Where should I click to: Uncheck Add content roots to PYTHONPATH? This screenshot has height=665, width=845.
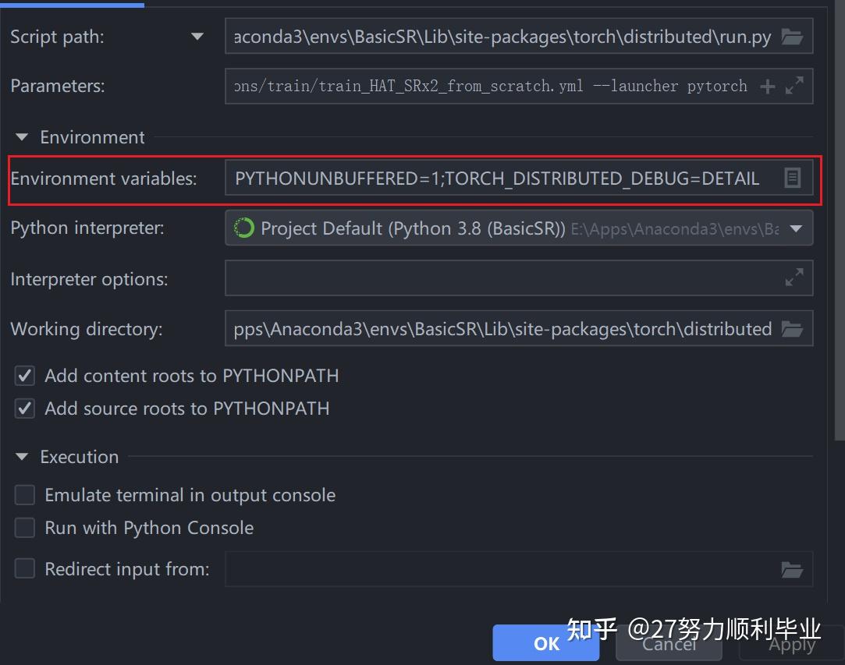[x=25, y=375]
